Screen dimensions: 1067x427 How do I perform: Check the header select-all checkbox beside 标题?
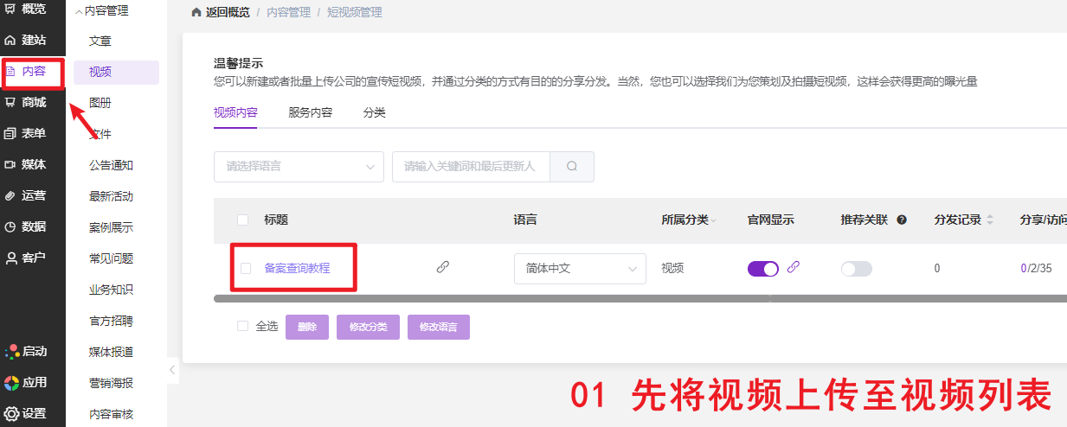coord(242,220)
